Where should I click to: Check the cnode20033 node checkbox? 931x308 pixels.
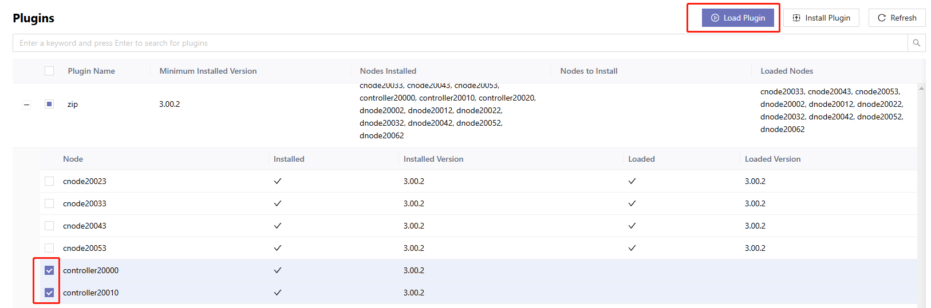(49, 203)
